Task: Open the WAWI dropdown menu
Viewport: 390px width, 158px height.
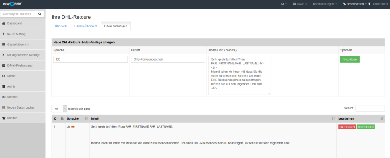Action: point(300,4)
